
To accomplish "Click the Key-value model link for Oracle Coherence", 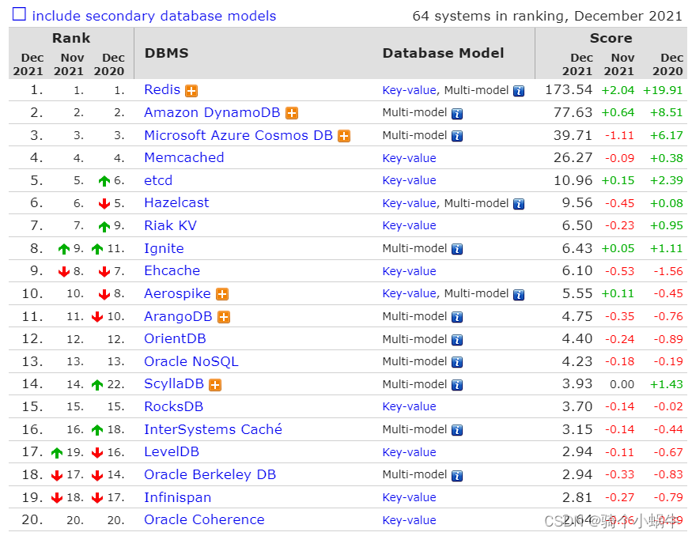I will coord(409,520).
